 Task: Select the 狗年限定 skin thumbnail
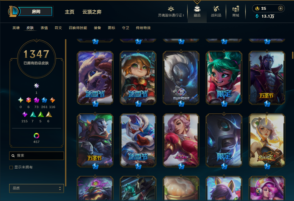pos(267,140)
